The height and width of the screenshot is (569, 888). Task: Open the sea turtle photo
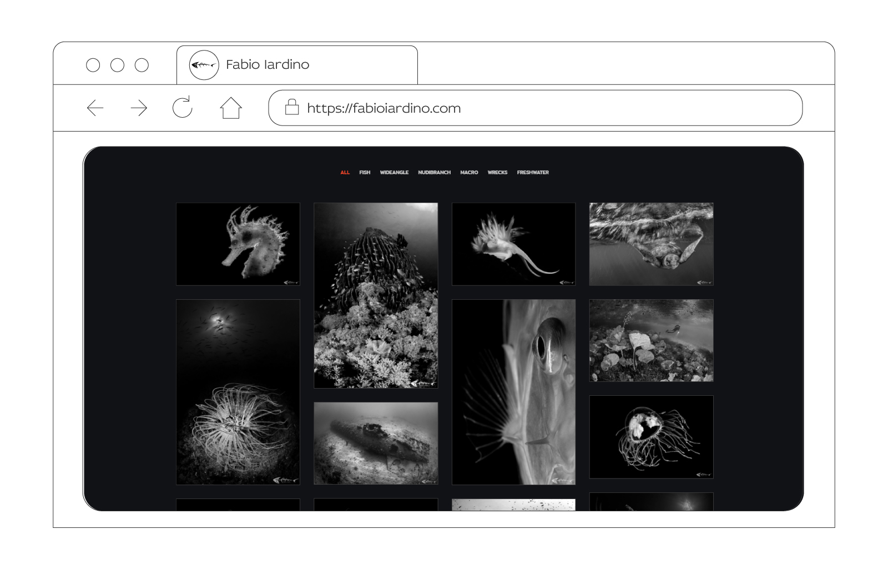coord(651,244)
